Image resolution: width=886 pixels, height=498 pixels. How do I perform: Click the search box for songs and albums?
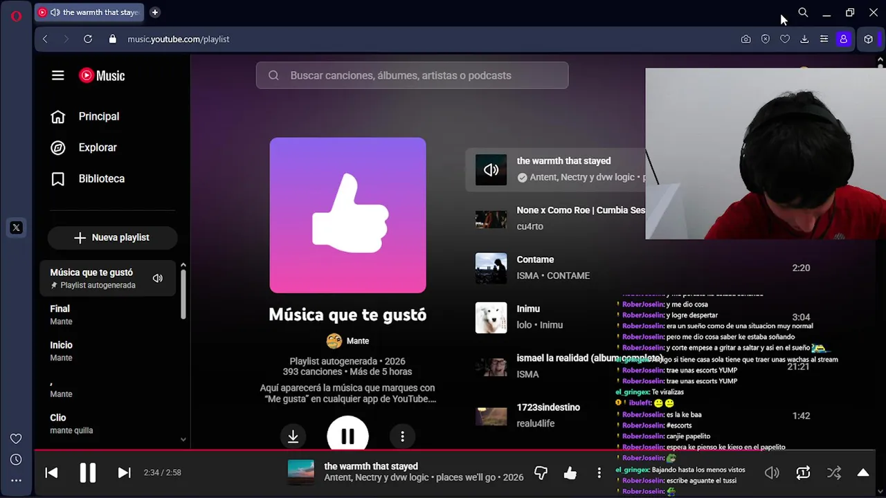pos(412,75)
